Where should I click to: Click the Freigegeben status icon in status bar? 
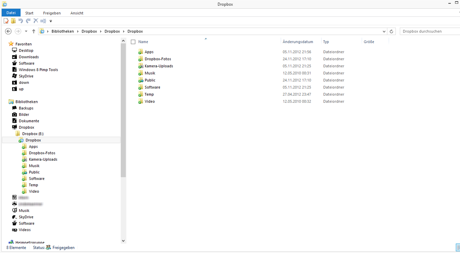pyautogui.click(x=48, y=247)
